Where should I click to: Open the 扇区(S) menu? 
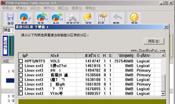point(63,8)
